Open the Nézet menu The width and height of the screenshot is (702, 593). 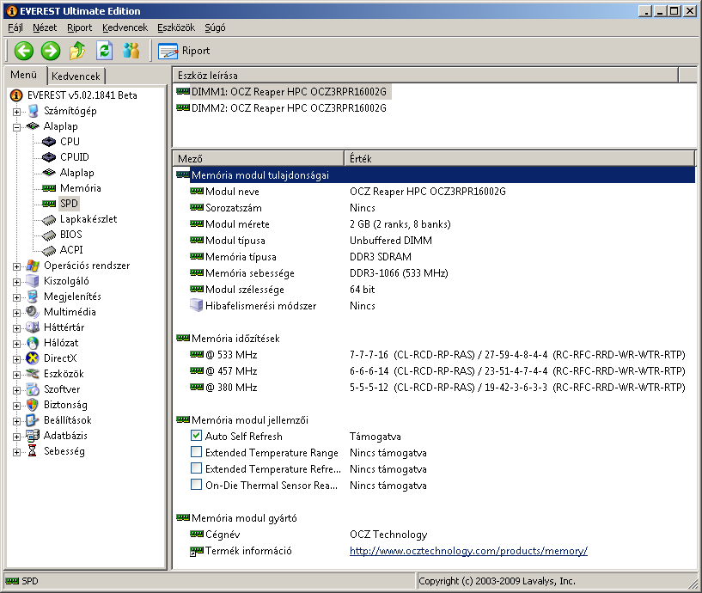click(x=45, y=28)
